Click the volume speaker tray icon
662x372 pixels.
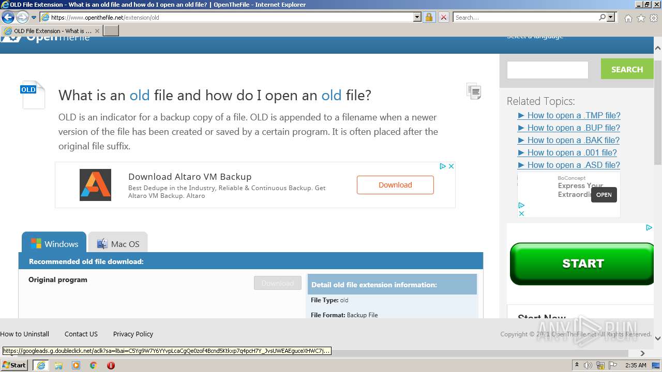[588, 365]
